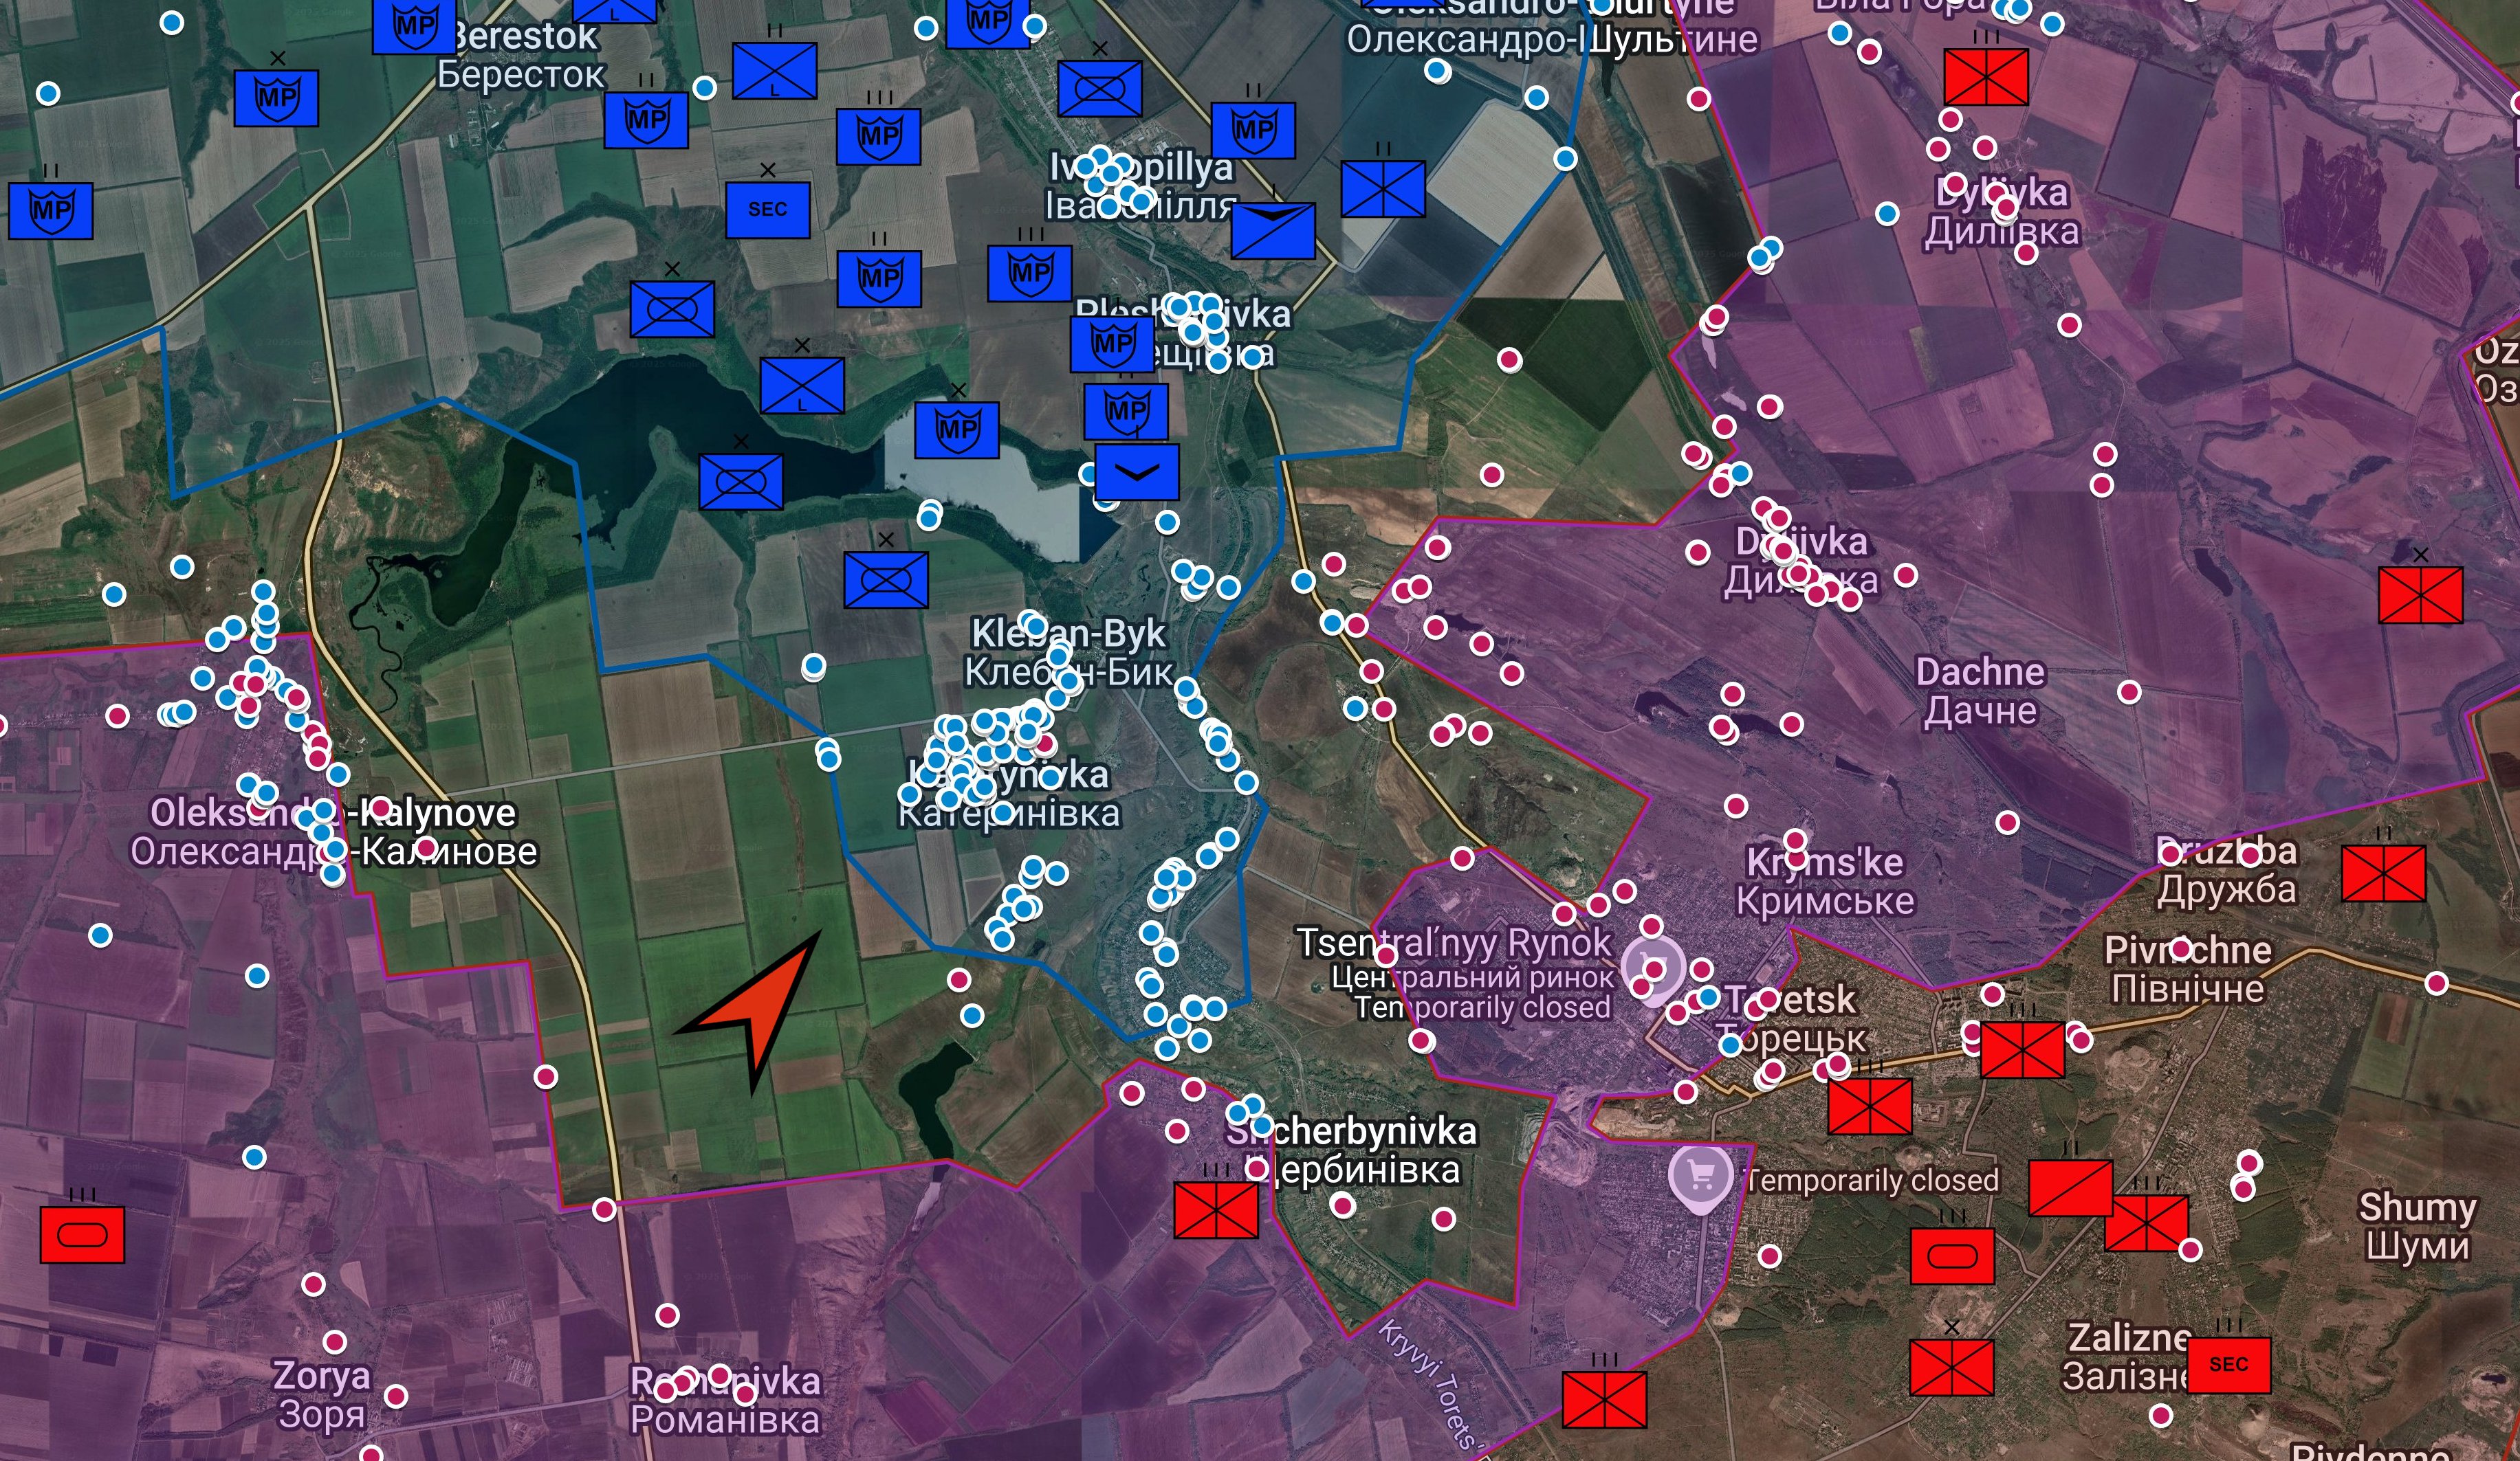Click red unit marker next to Druzhba

[x=2383, y=873]
